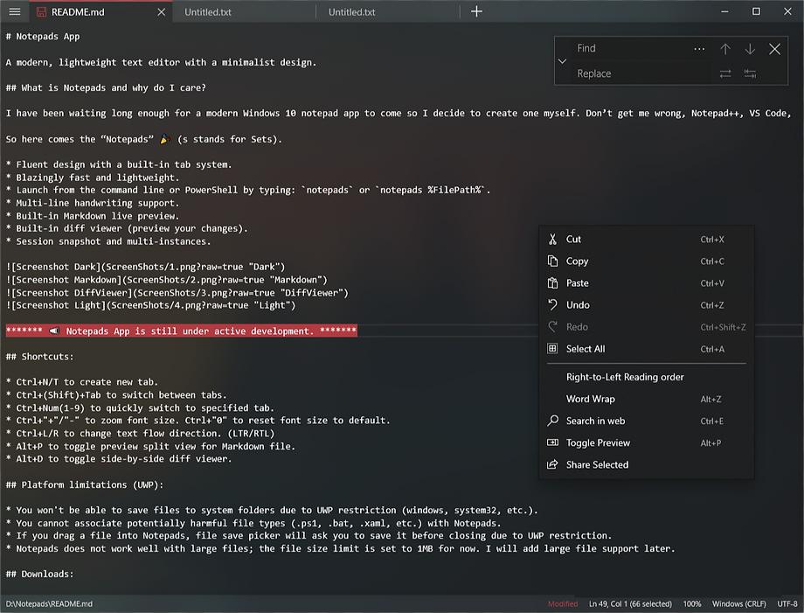Click the Undo arrow icon in context menu

coord(552,304)
